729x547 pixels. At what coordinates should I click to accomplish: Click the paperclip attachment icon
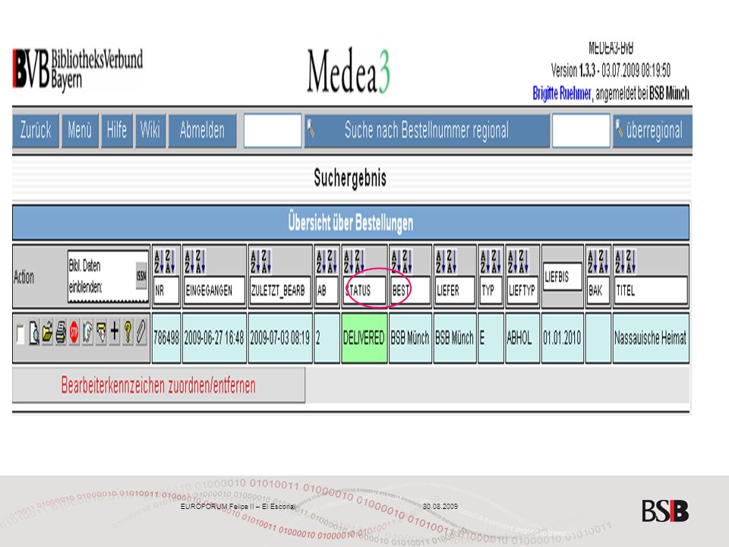(141, 333)
